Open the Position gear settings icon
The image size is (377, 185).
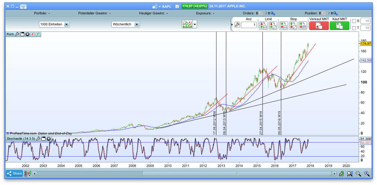click(335, 13)
